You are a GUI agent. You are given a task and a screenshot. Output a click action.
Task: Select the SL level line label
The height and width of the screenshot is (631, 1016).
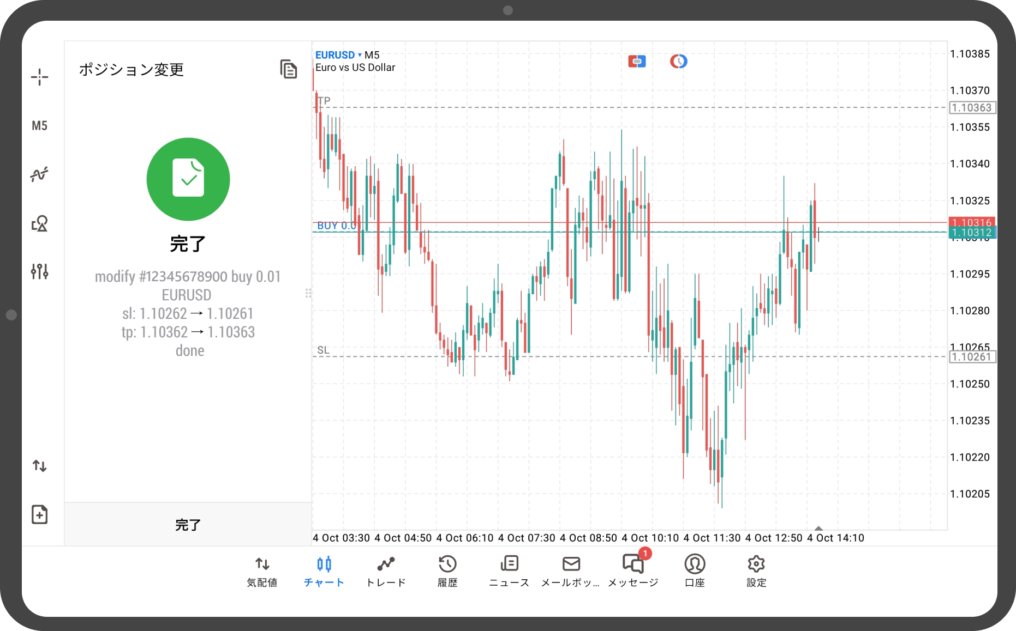[324, 350]
